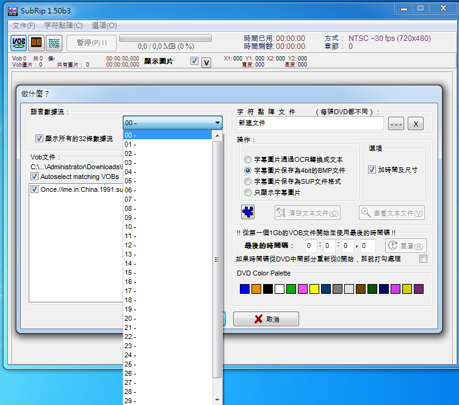The height and width of the screenshot is (405, 459).
Task: Pick the brown palette swatch
Action: [360, 289]
